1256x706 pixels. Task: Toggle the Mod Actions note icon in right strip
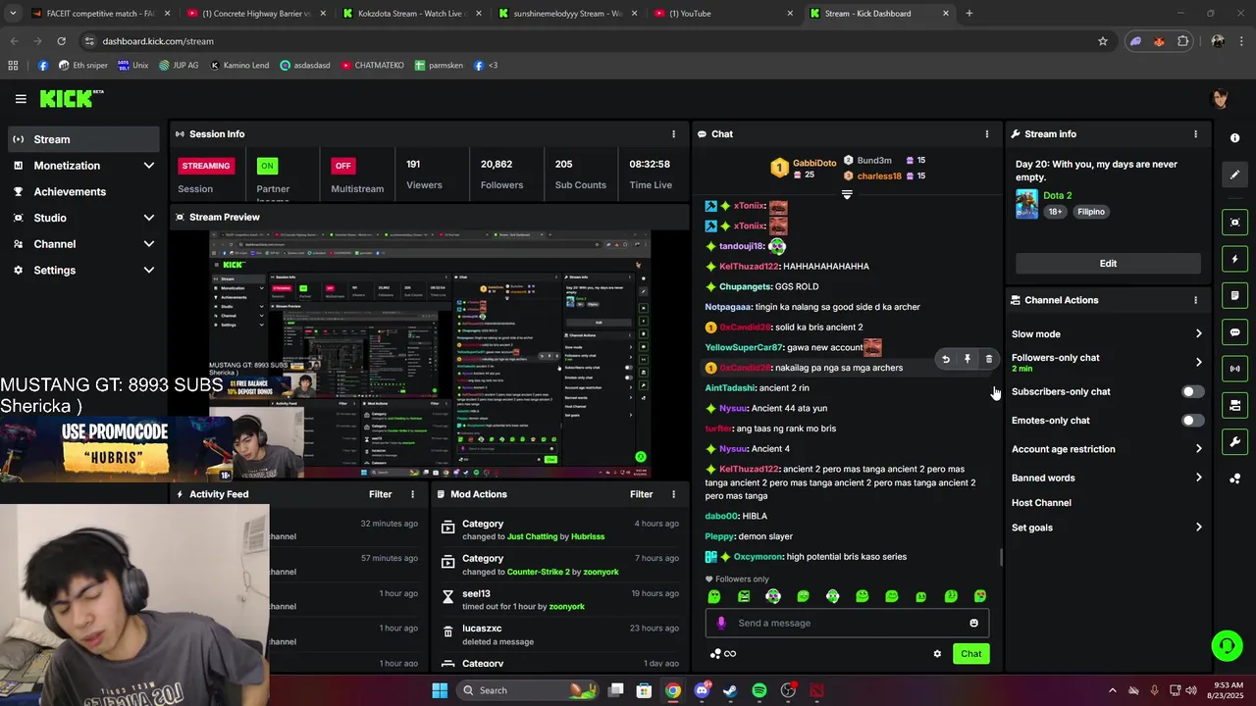[1235, 295]
